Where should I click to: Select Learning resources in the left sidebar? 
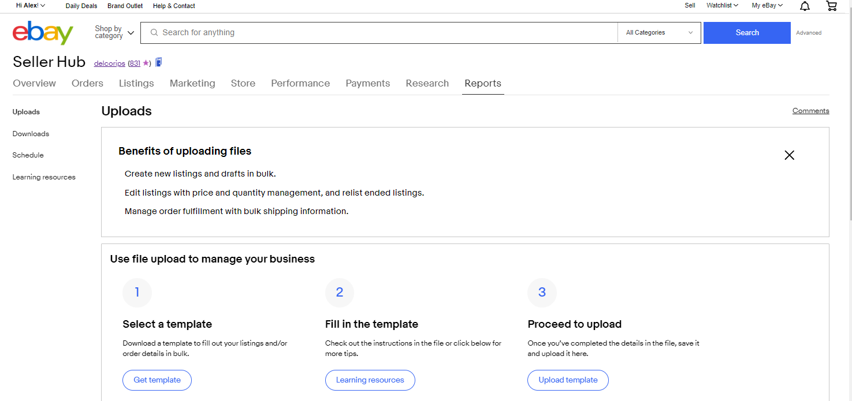(x=44, y=177)
